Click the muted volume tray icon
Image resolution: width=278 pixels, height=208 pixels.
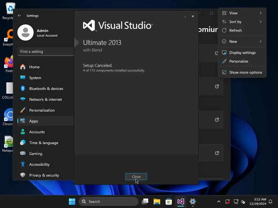click(243, 201)
